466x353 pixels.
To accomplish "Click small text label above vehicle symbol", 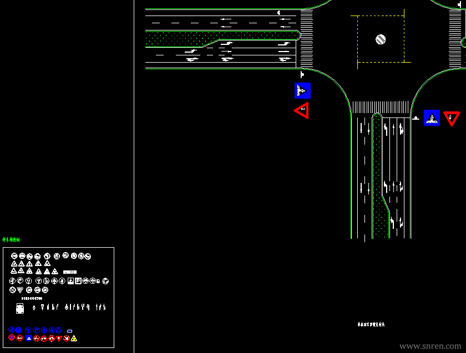I will point(32,298).
